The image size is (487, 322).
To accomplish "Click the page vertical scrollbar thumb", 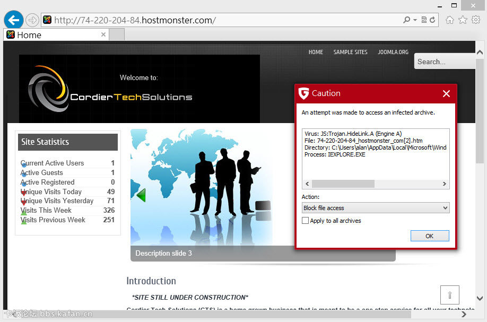I will click(480, 111).
